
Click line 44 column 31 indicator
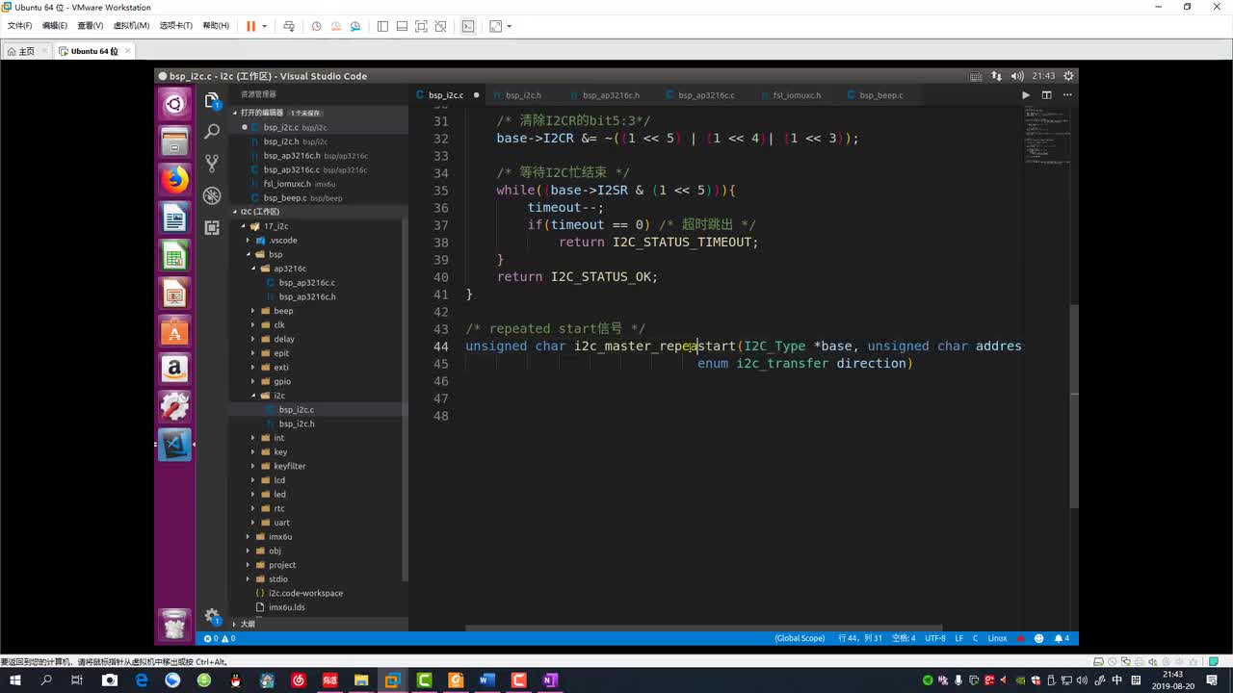(859, 638)
